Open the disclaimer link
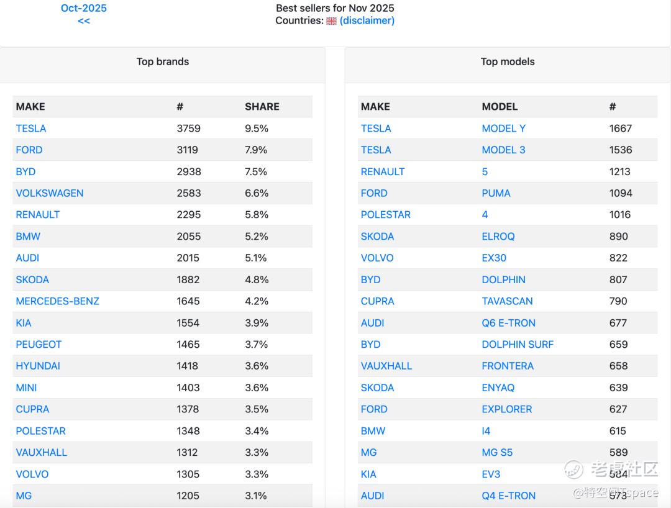Screen dimensions: 671x508 tap(367, 20)
